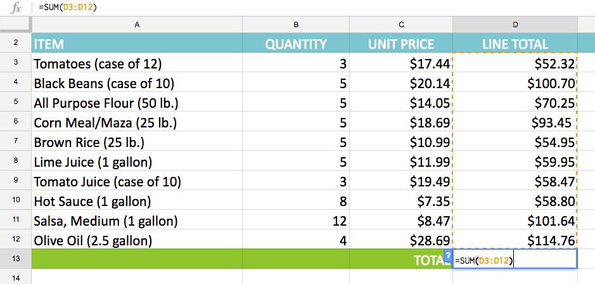Click the Olive Oil line total $114.76
This screenshot has height=284, width=595.
515,241
